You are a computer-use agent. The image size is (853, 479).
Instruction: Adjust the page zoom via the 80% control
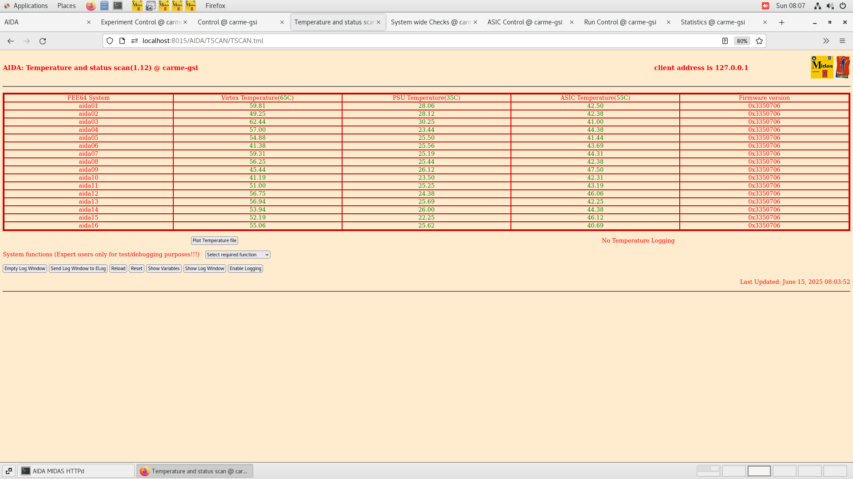(742, 41)
